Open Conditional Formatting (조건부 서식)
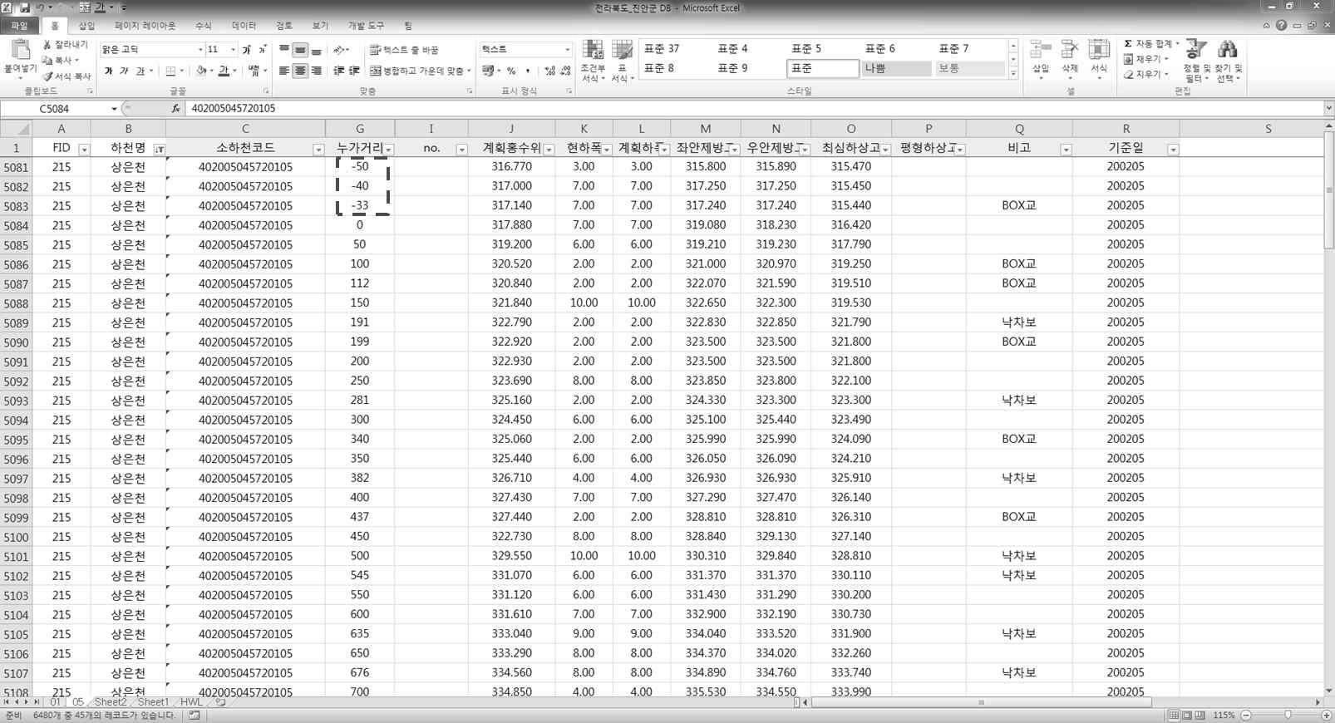 593,61
